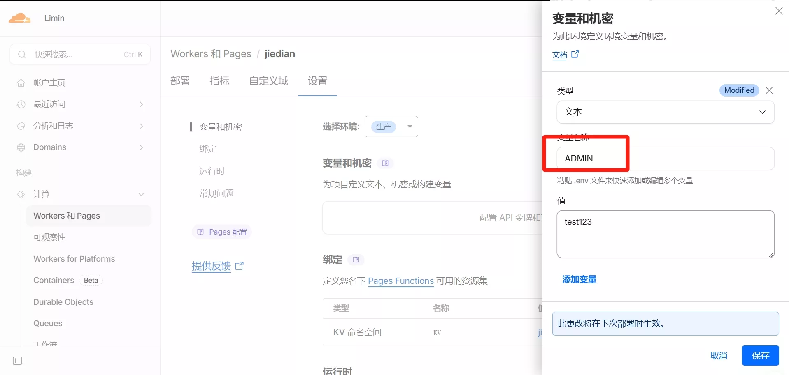This screenshot has width=789, height=375.
Task: Open Containers Beta in the sidebar
Action: coord(68,280)
